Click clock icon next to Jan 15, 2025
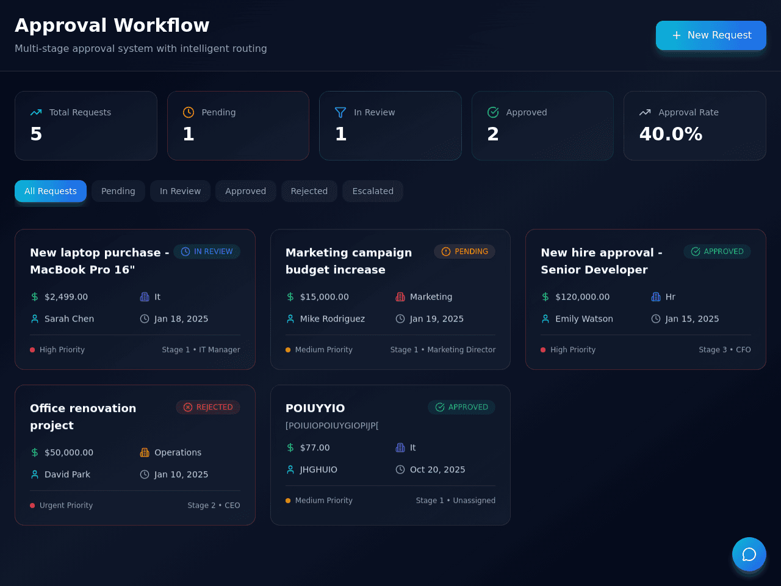The width and height of the screenshot is (781, 586). coord(656,319)
